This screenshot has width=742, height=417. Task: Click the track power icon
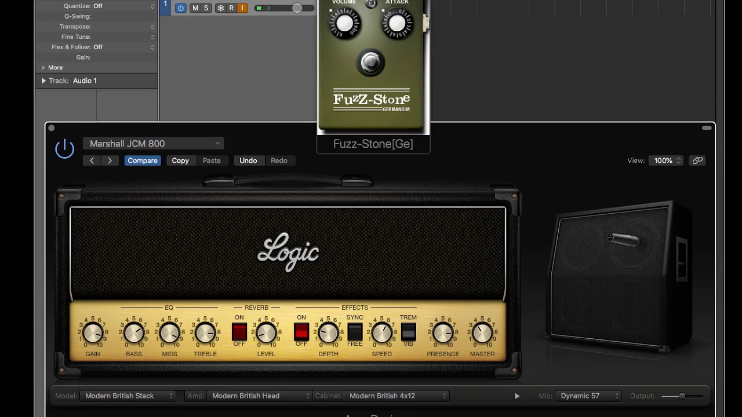[x=181, y=8]
